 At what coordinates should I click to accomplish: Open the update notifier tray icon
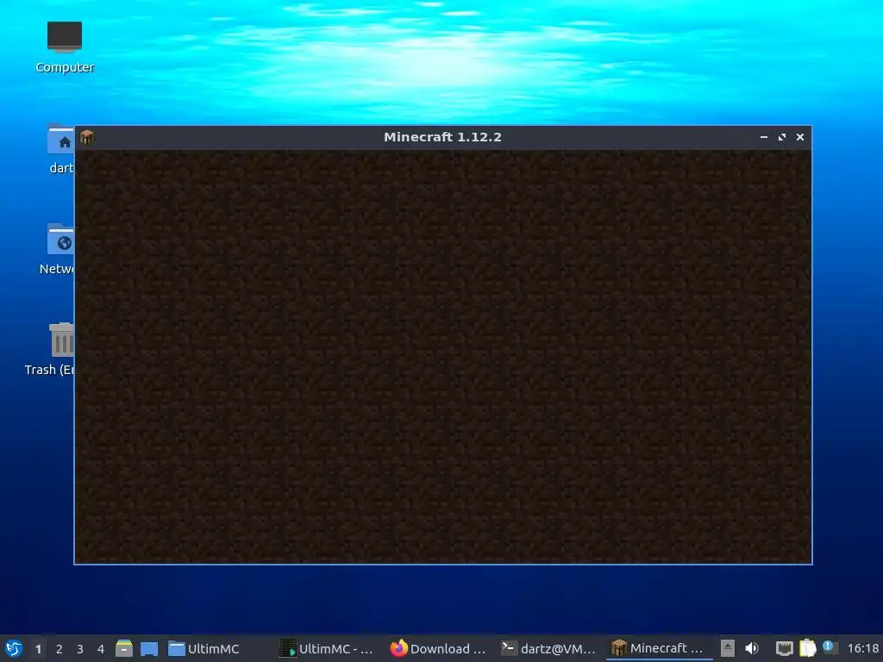pos(830,647)
